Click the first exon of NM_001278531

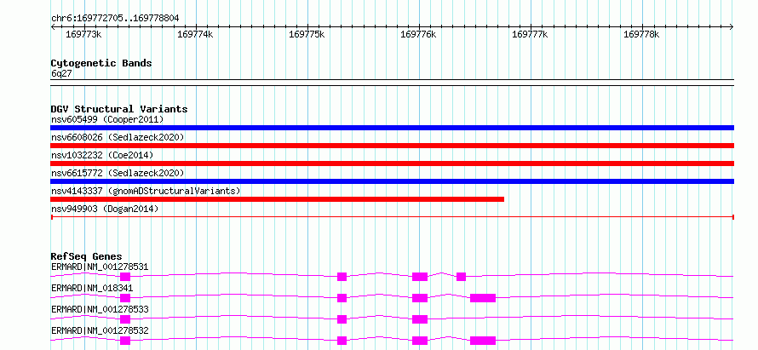125,277
